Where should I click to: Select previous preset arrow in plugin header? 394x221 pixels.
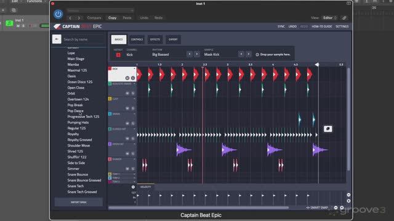click(70, 18)
